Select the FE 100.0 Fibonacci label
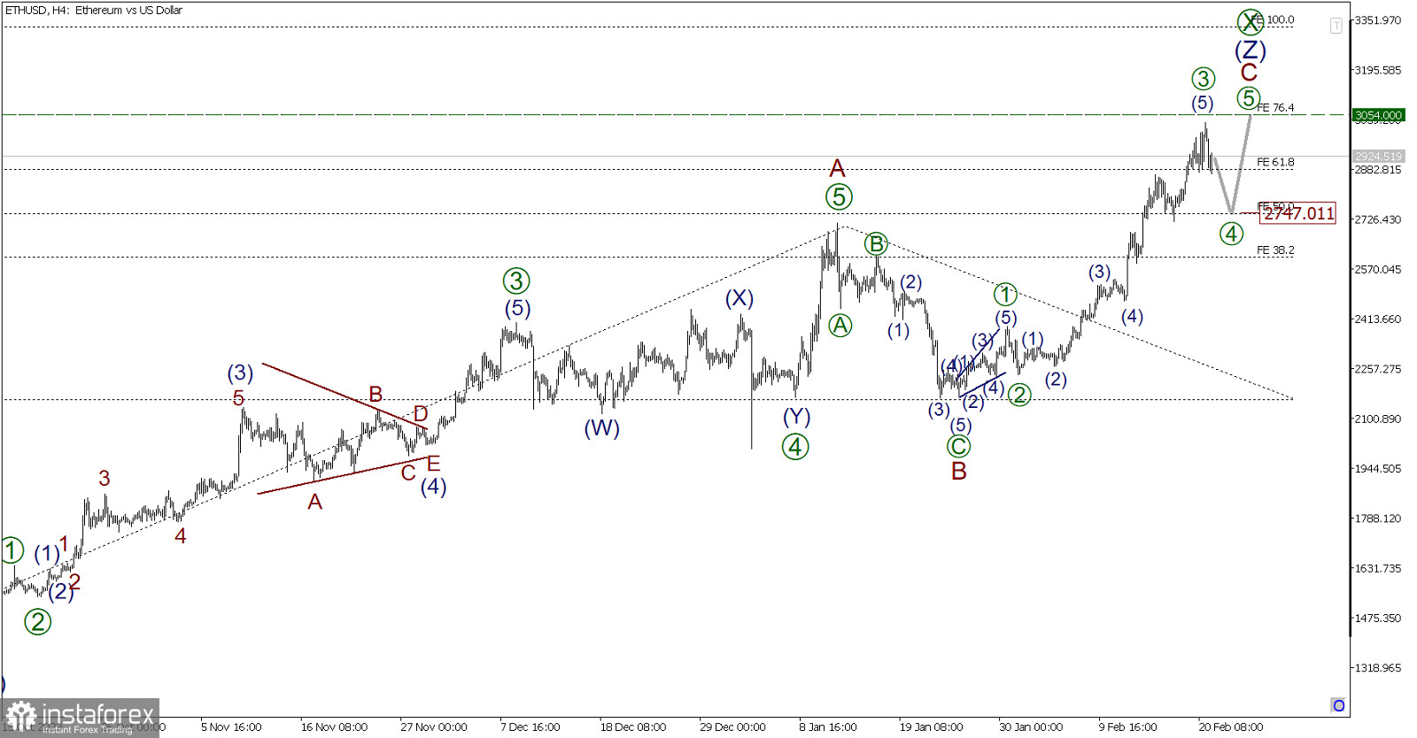This screenshot has height=738, width=1417. pyautogui.click(x=1274, y=19)
